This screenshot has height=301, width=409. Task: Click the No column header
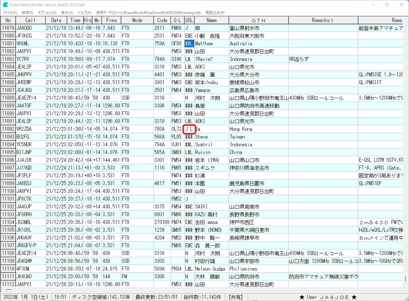[8, 20]
